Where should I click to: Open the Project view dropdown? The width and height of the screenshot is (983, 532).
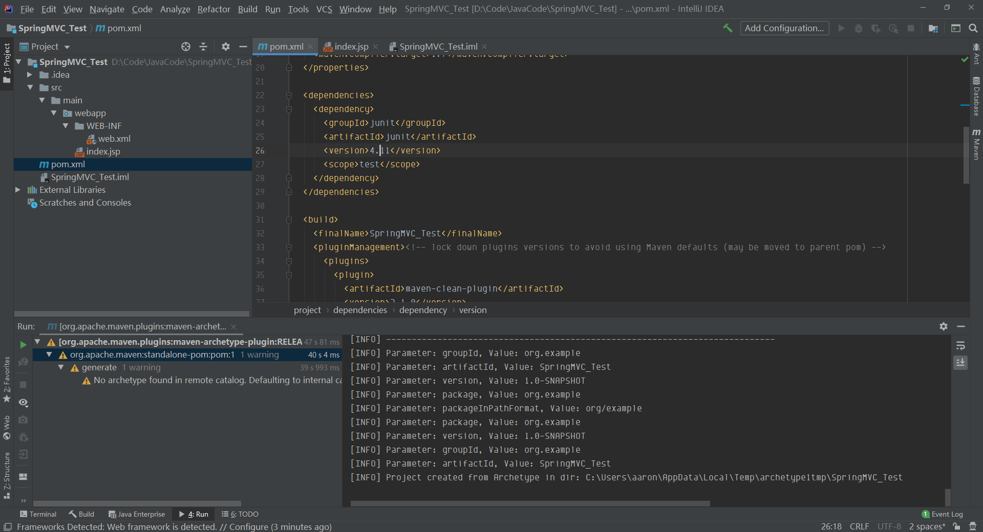(x=67, y=47)
